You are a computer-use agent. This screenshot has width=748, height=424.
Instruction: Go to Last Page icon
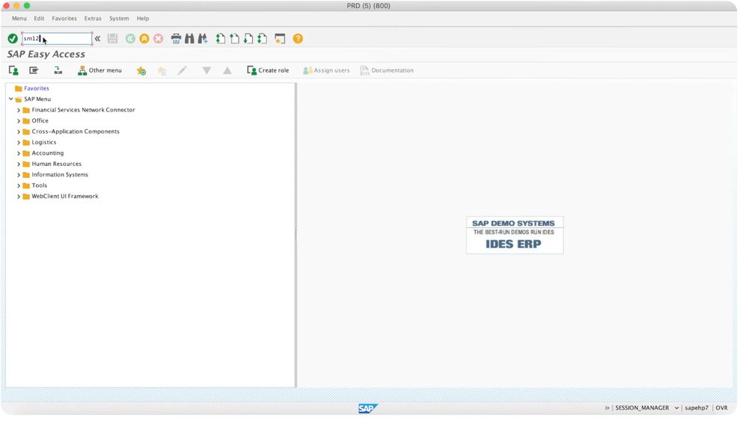(262, 39)
